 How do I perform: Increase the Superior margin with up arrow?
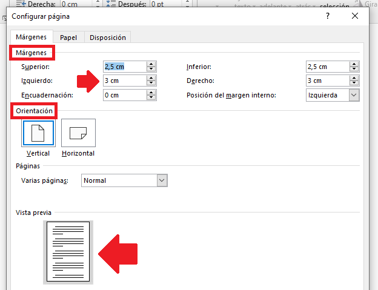[151, 64]
